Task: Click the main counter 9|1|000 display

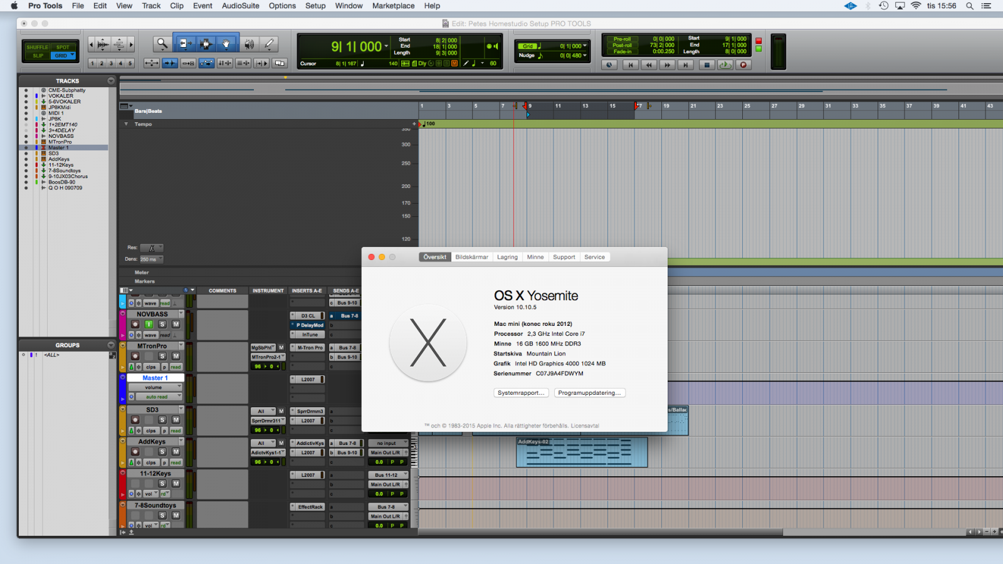Action: (356, 46)
